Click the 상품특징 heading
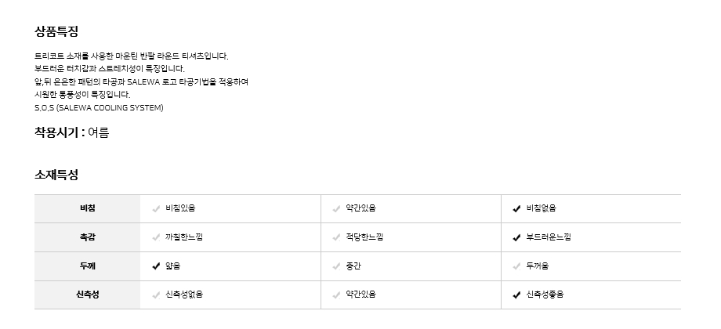The height and width of the screenshot is (329, 721). click(56, 32)
